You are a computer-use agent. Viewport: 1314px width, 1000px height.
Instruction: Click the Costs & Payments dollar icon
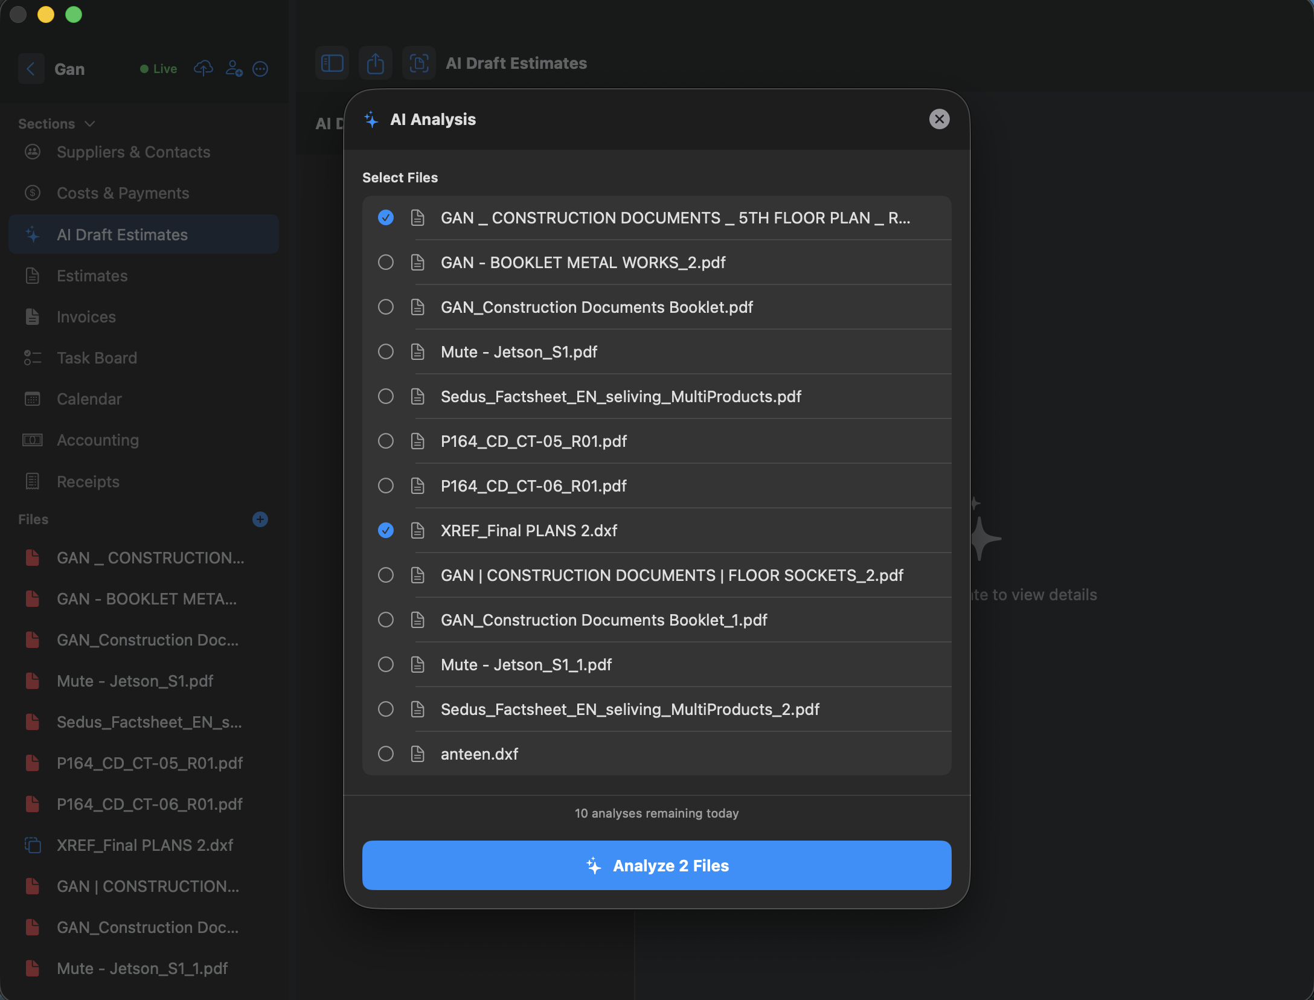pyautogui.click(x=33, y=193)
